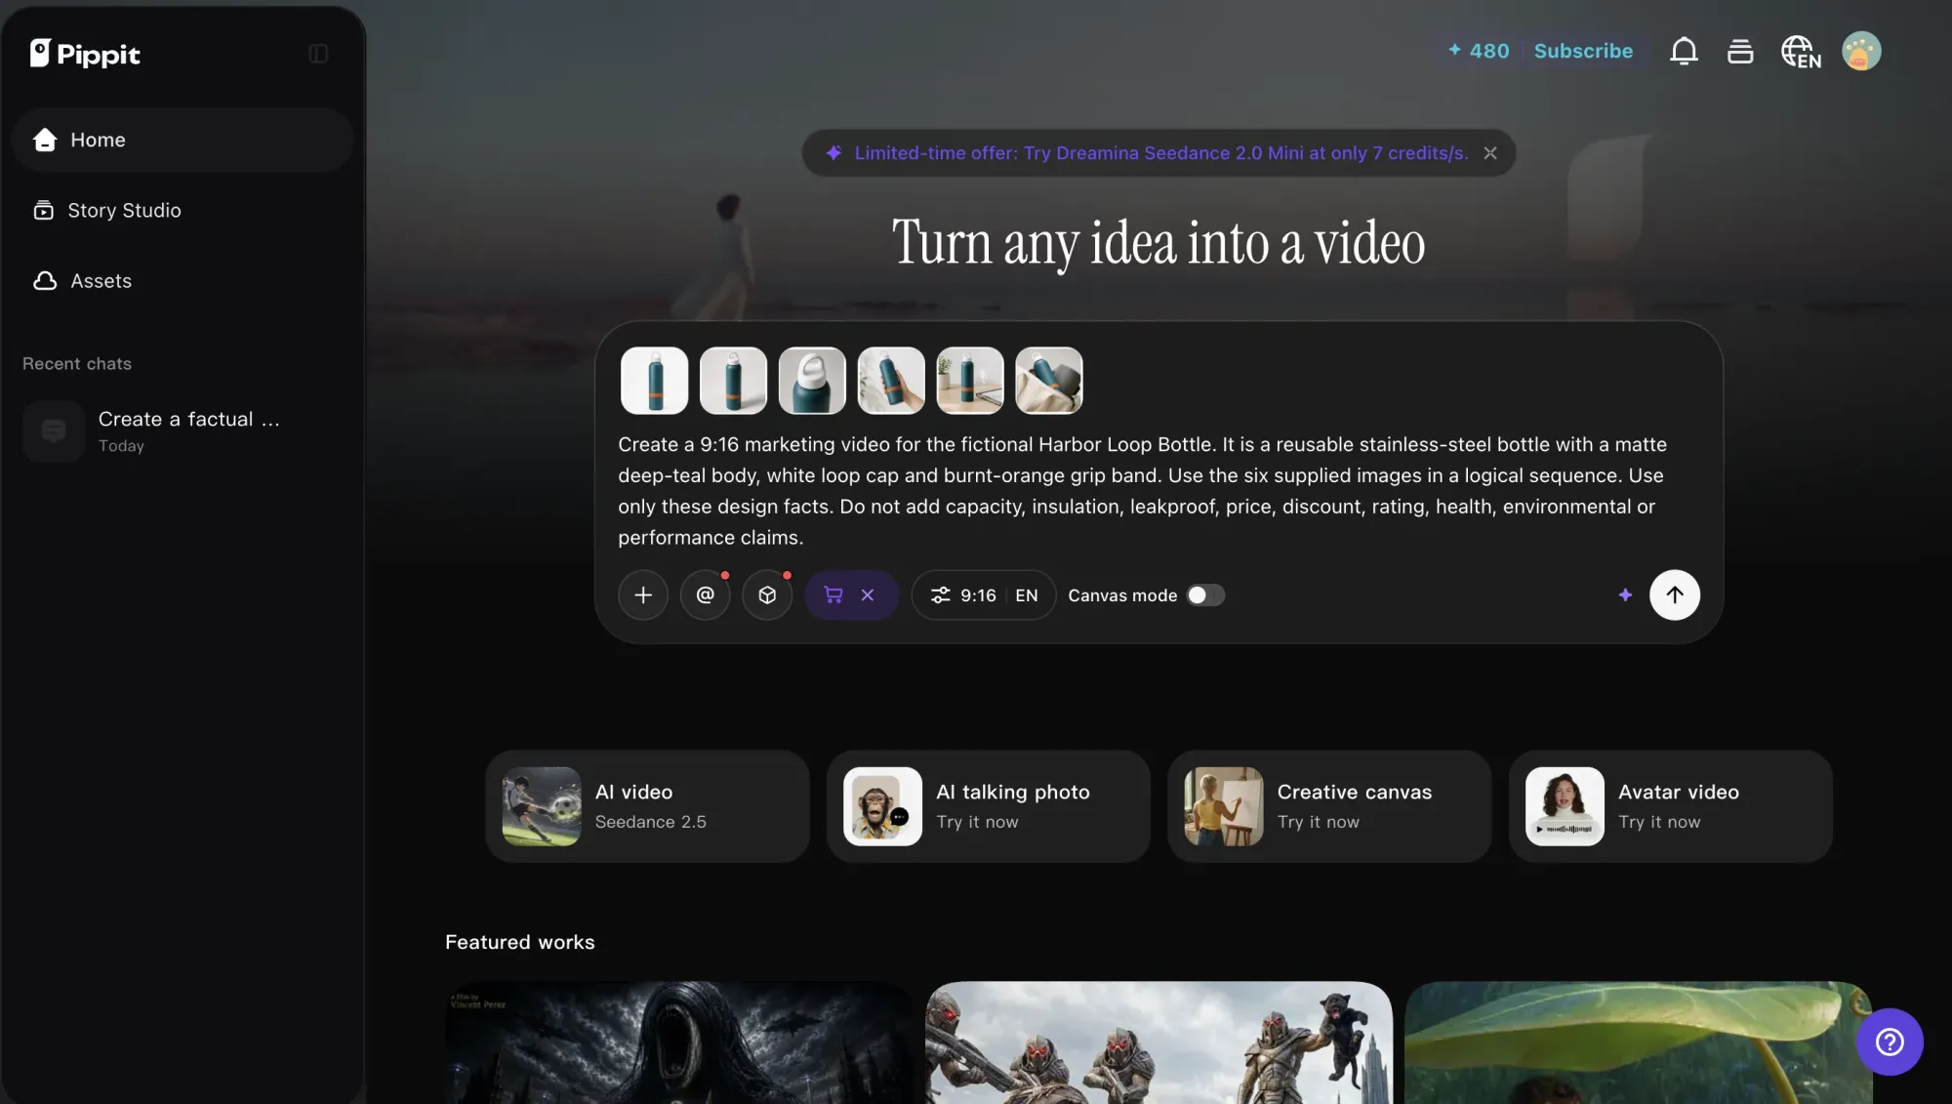1952x1104 pixels.
Task: Select the bottle-in-bag thumbnail
Action: point(1049,381)
